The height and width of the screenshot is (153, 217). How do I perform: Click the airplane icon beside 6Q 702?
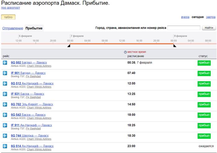click(x=5, y=104)
